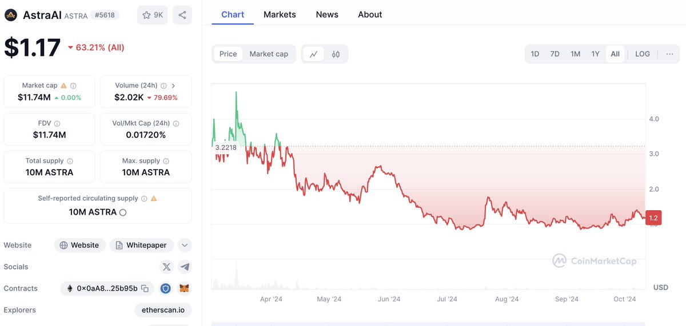Viewport: 686px width, 326px height.
Task: Switch to candlestick chart view
Action: point(336,54)
